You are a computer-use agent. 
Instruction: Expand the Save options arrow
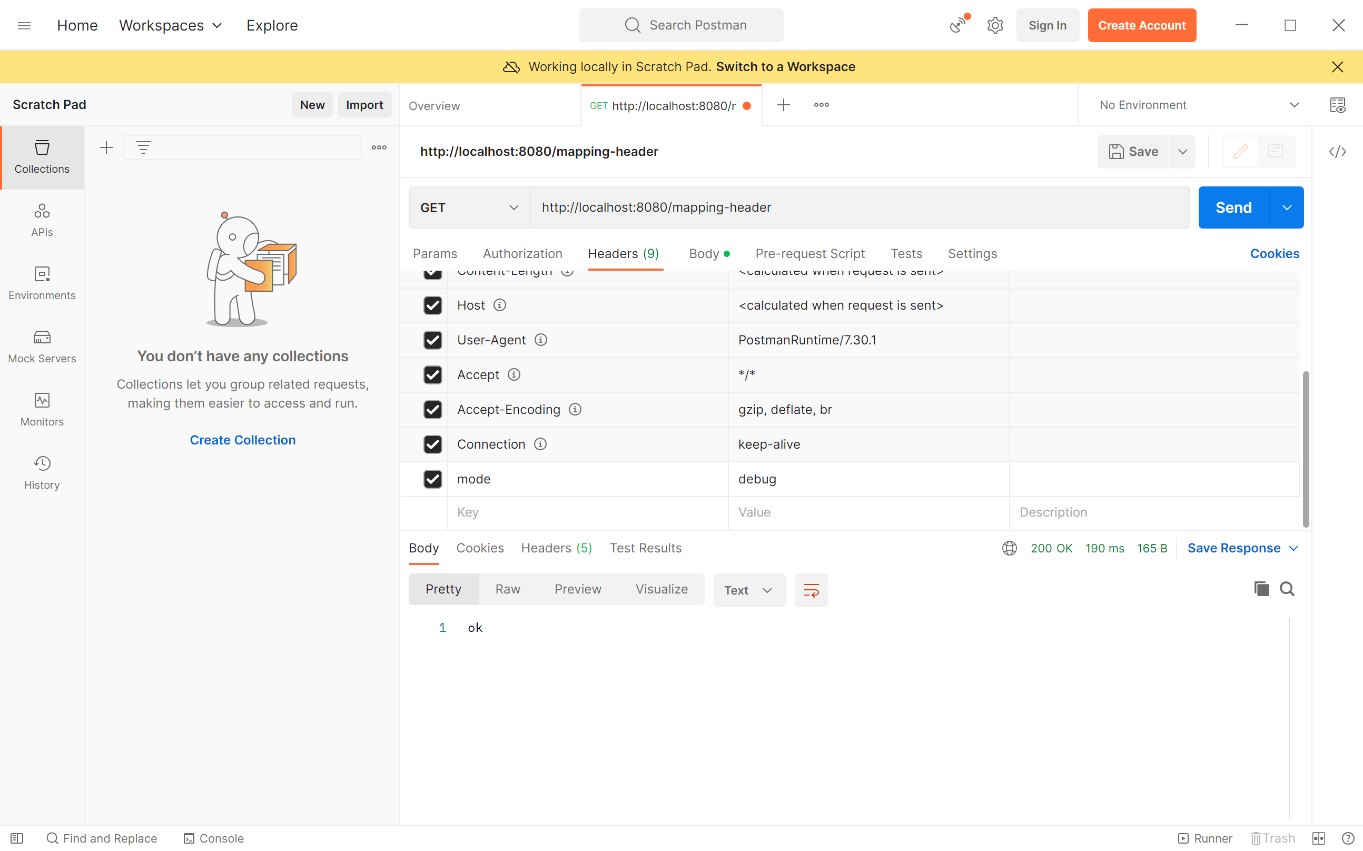1183,152
